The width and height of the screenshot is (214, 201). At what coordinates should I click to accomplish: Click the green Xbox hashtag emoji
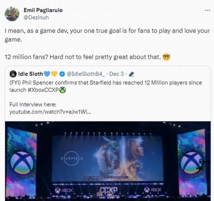(x=62, y=90)
